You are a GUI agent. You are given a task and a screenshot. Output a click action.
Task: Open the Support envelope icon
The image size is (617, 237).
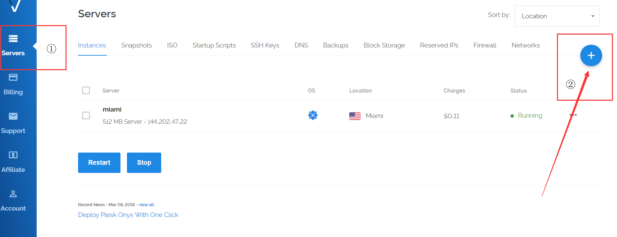[13, 116]
